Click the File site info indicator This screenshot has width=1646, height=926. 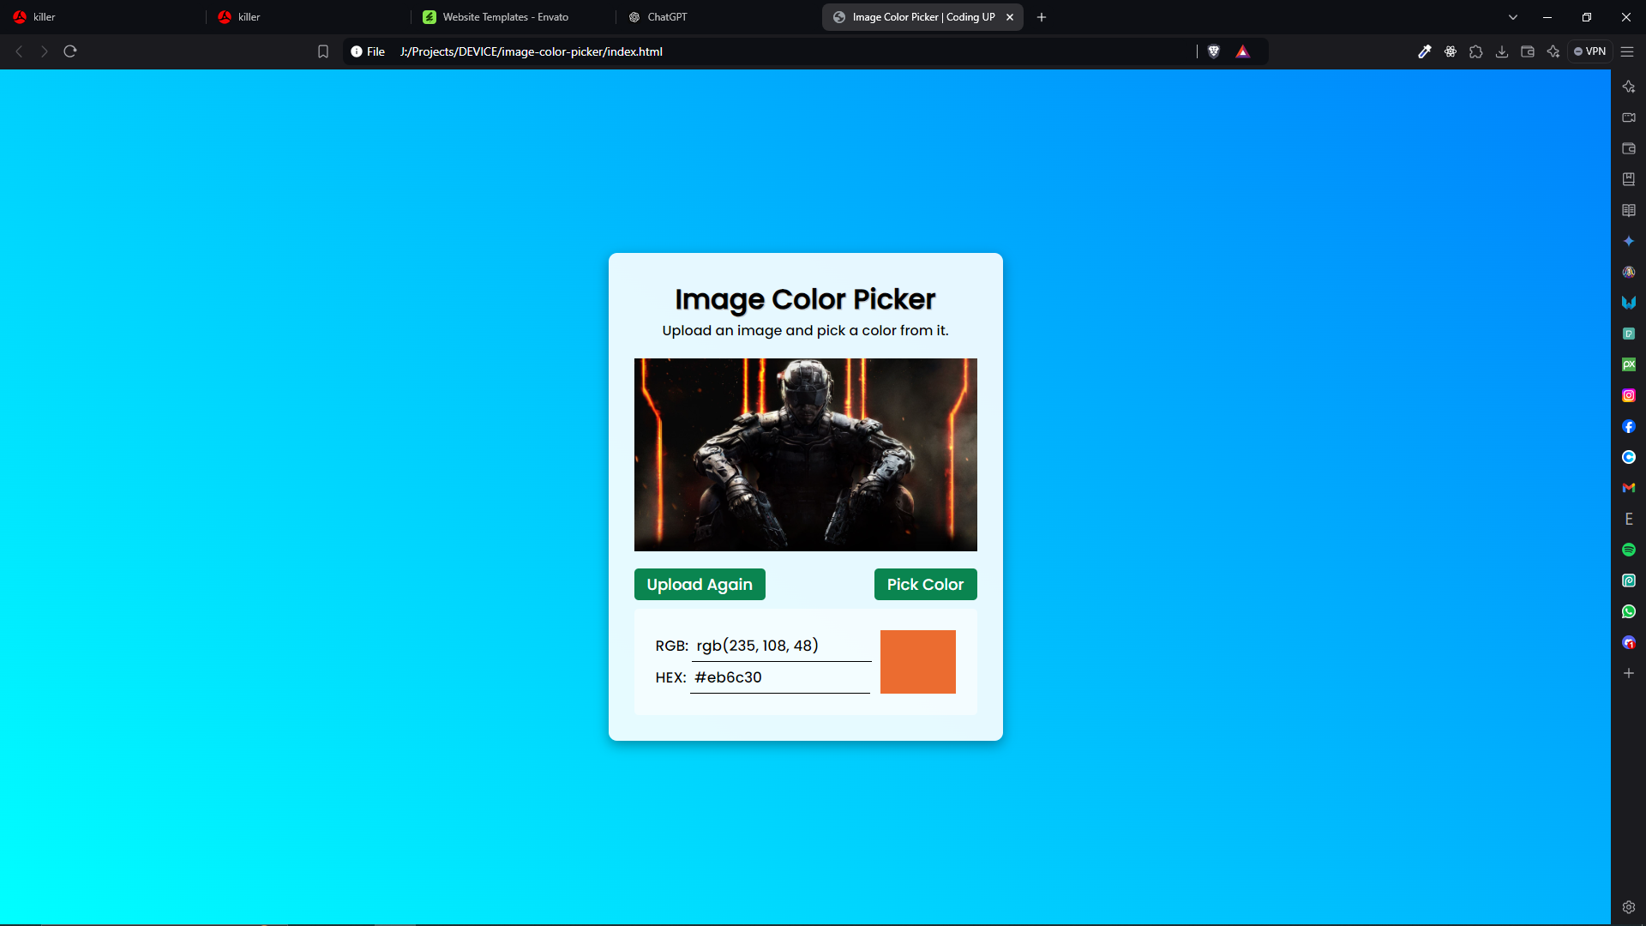pyautogui.click(x=368, y=51)
